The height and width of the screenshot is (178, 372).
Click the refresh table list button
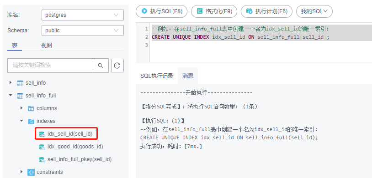pos(117,66)
